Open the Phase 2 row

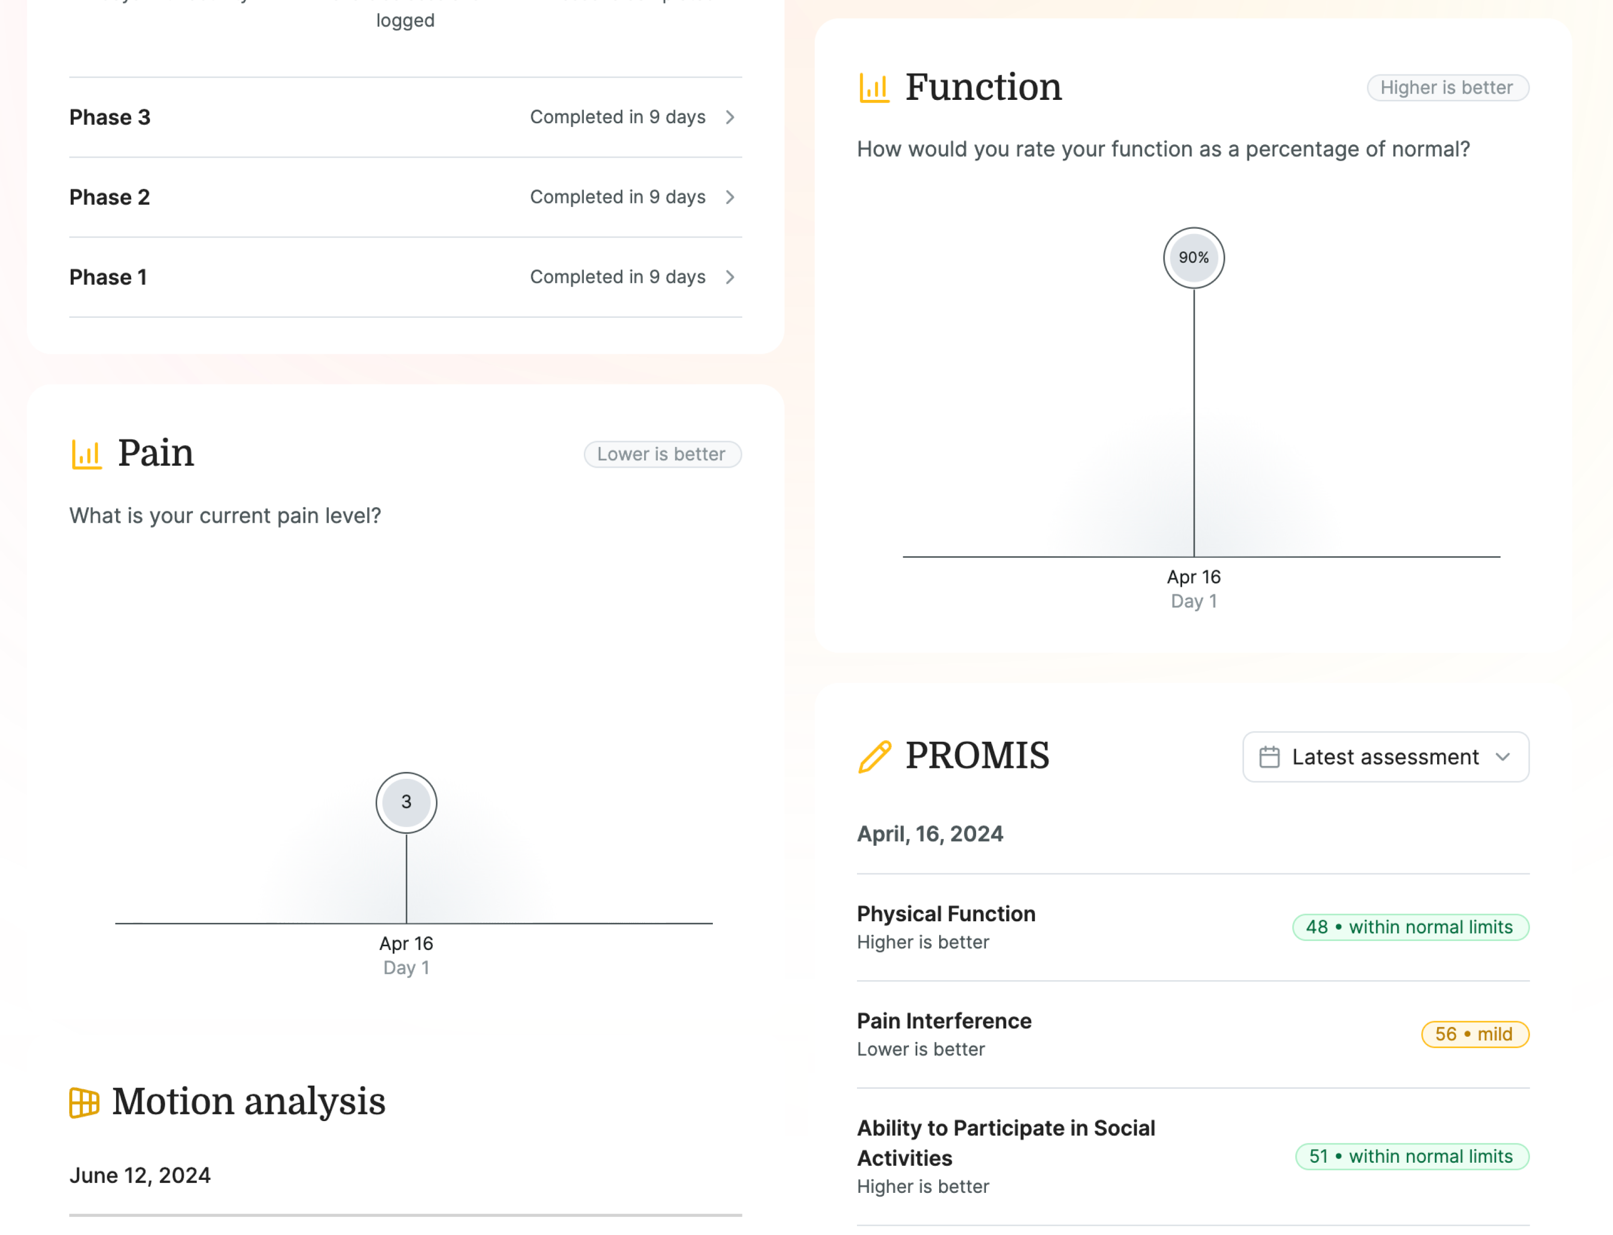(x=404, y=197)
